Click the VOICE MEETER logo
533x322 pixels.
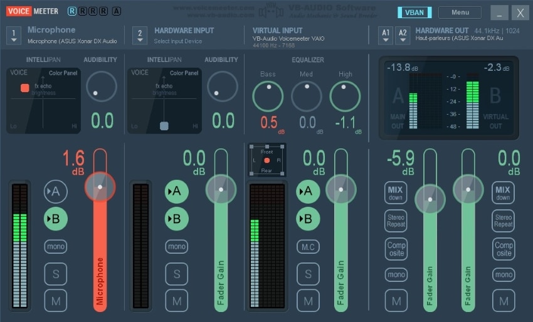pyautogui.click(x=32, y=11)
